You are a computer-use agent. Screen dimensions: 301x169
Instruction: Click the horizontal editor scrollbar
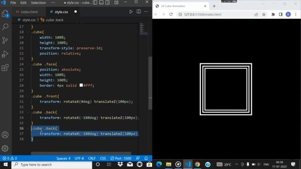pos(81,154)
